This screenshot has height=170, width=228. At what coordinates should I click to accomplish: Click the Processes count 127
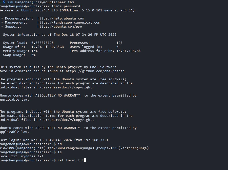(119, 43)
